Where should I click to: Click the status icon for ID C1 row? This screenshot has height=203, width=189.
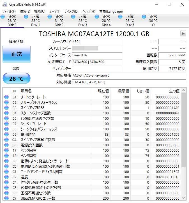(6, 172)
